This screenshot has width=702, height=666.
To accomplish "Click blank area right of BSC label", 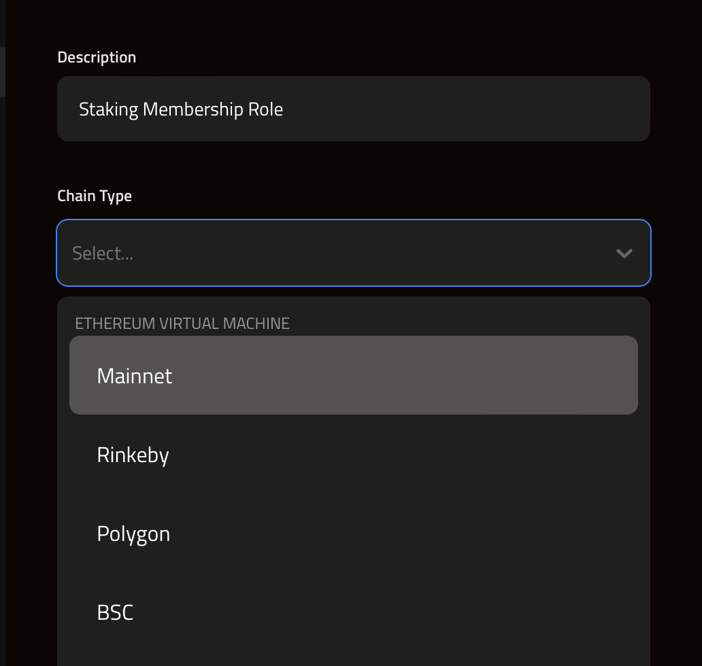I will pos(442,612).
